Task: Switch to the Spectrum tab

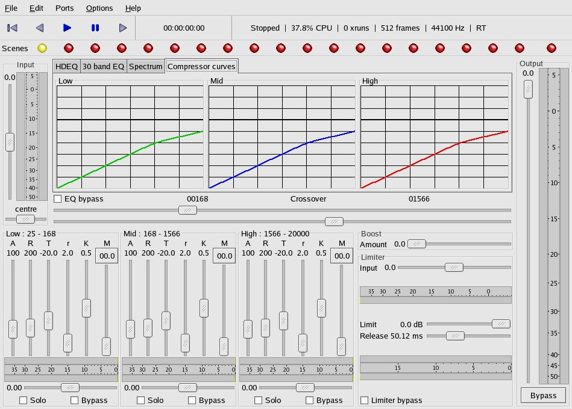Action: [145, 67]
